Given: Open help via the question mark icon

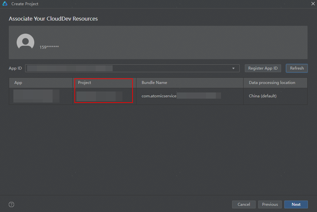Looking at the screenshot, I should [x=11, y=204].
